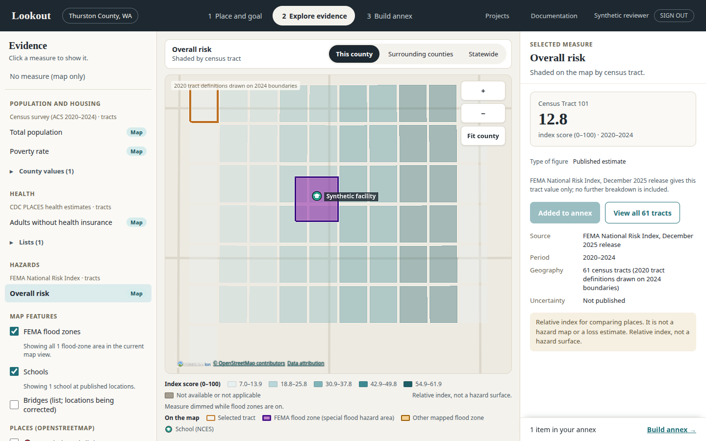Zoom out with the minus map button

483,113
